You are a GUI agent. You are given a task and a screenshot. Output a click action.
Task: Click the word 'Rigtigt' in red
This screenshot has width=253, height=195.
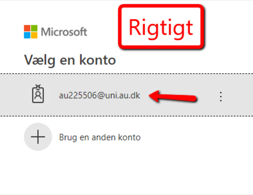click(161, 28)
